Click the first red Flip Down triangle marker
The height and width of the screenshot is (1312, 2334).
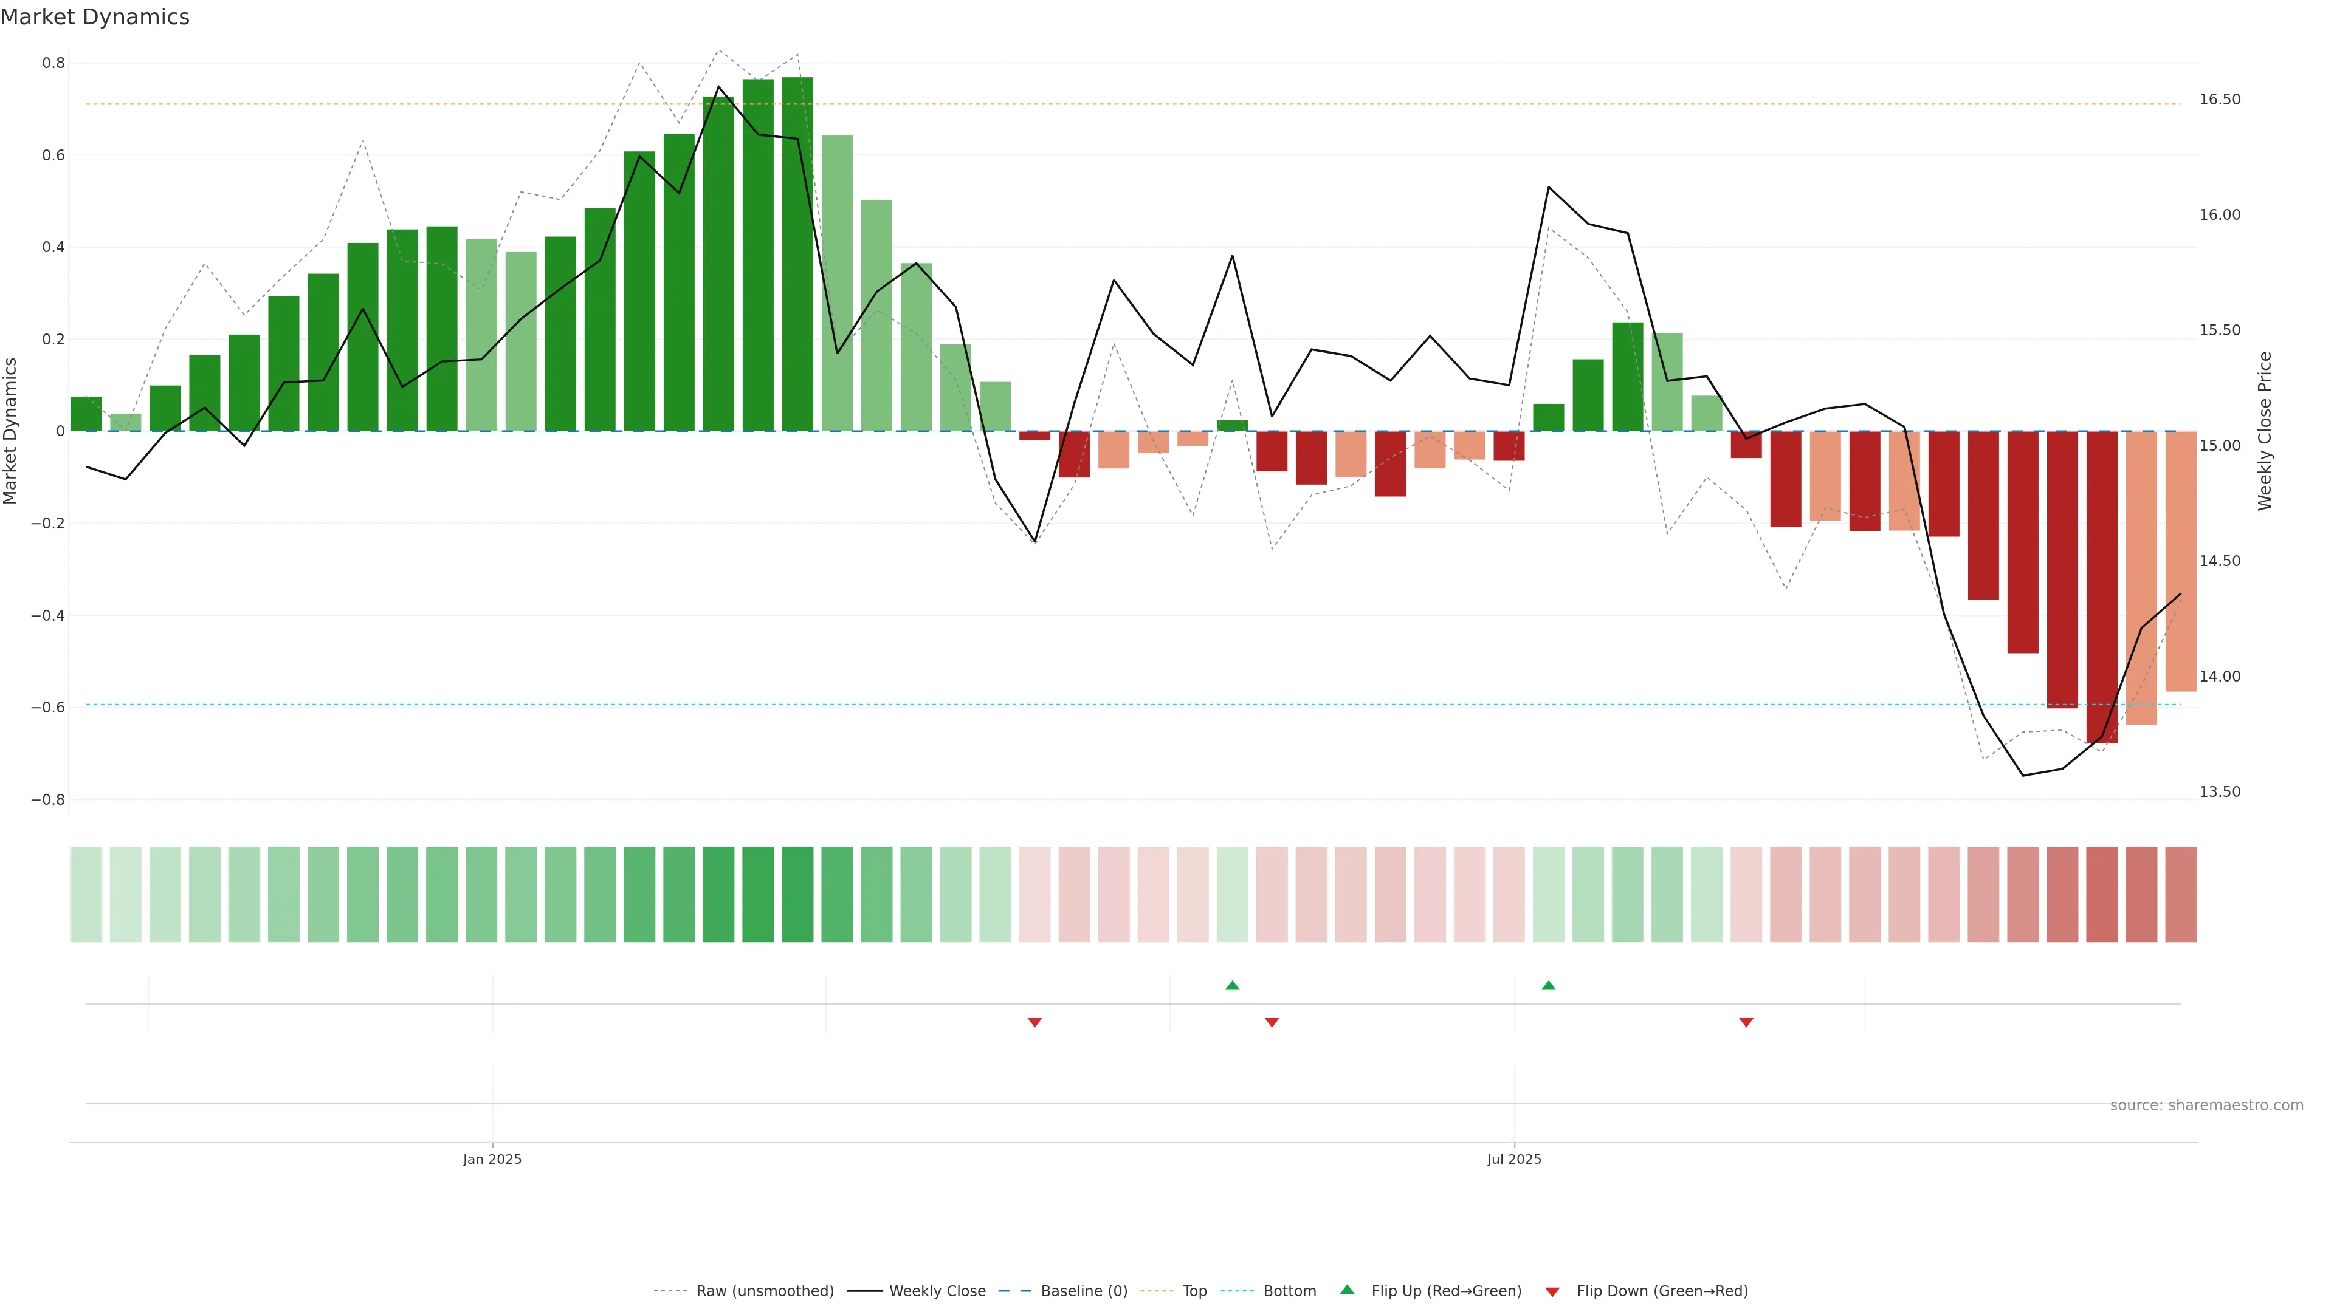(1034, 1022)
